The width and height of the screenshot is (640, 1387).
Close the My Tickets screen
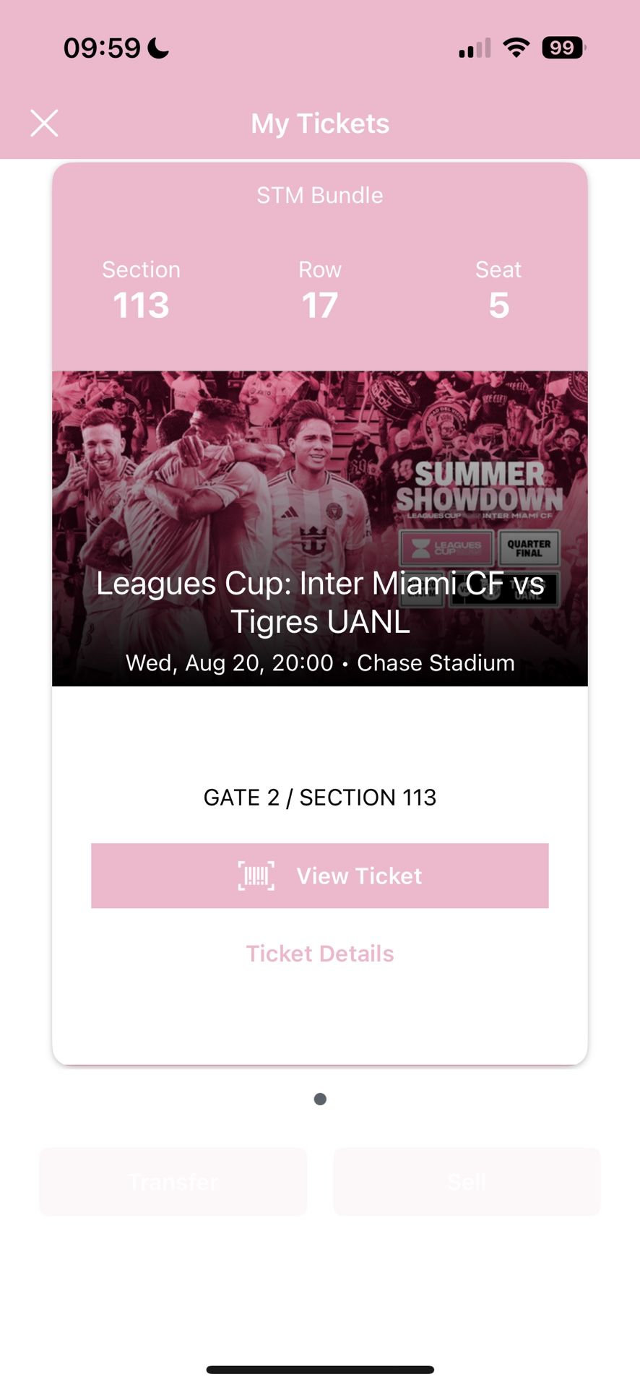(x=44, y=123)
